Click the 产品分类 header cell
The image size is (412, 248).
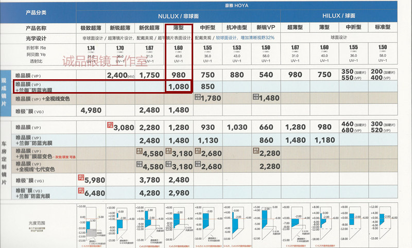tap(36, 12)
